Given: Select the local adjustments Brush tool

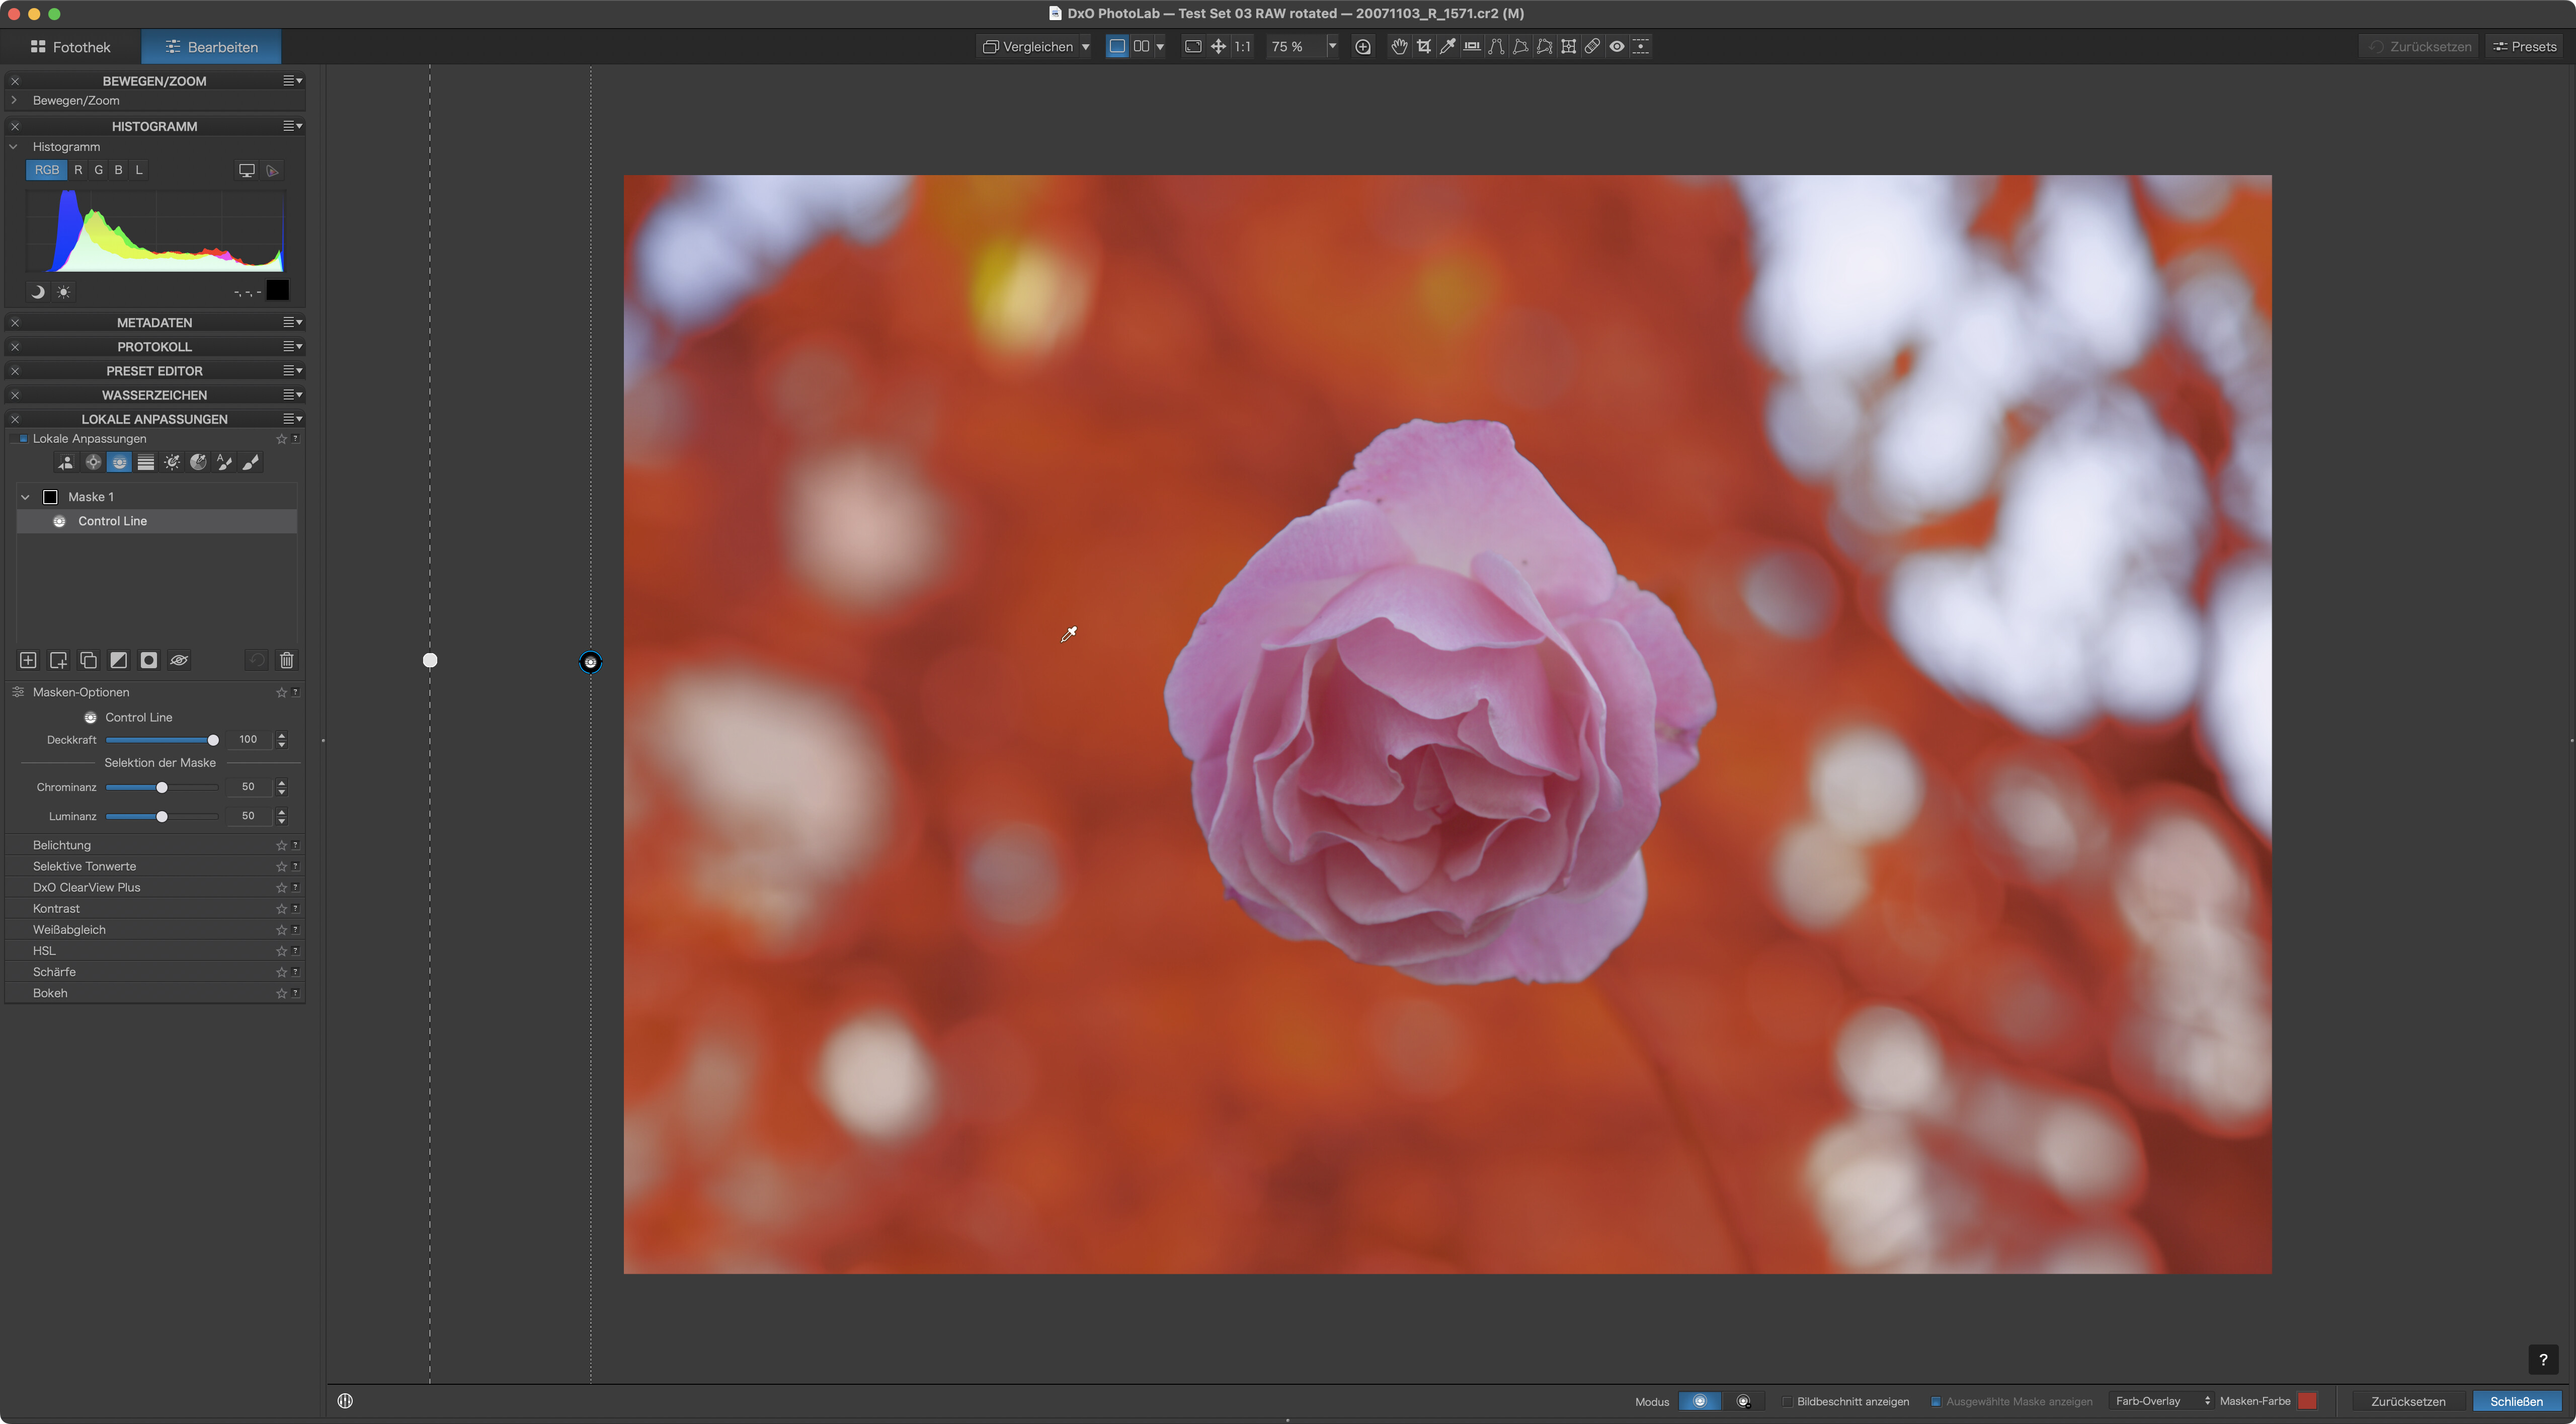Looking at the screenshot, I should click(x=251, y=462).
